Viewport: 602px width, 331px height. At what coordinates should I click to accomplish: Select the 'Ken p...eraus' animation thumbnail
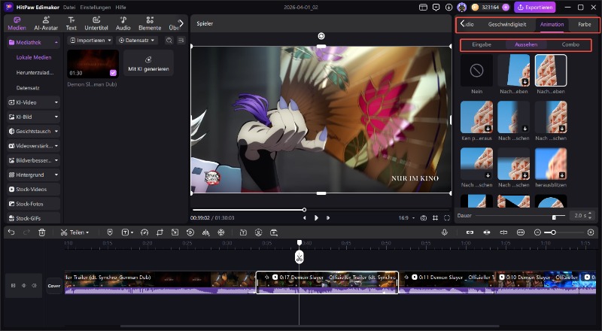(x=476, y=117)
